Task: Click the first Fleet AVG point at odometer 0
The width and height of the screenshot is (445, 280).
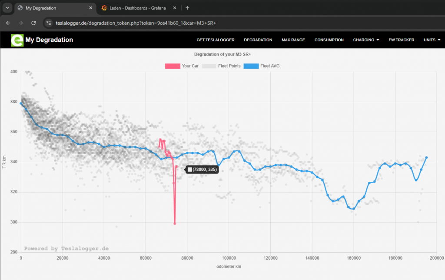Action: (21, 103)
